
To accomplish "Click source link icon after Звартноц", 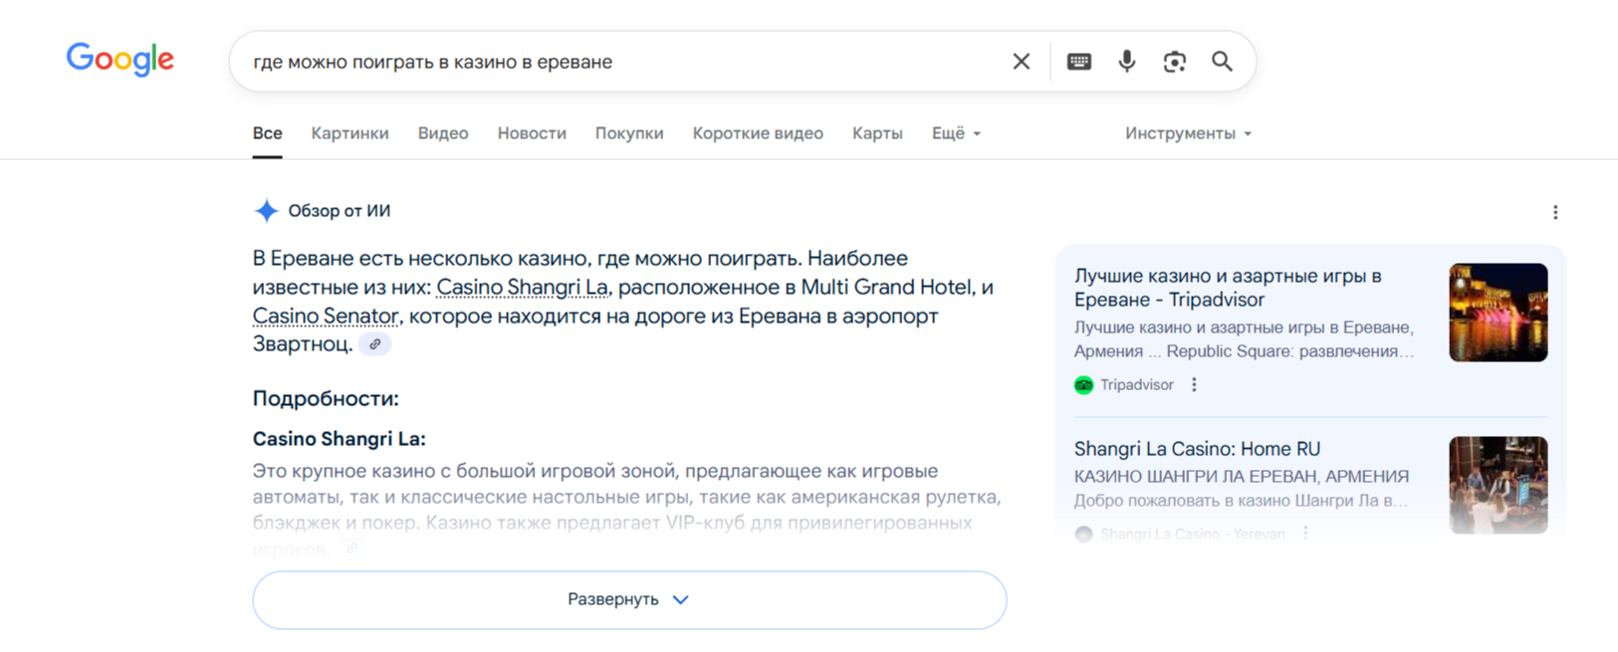I will click(x=375, y=344).
